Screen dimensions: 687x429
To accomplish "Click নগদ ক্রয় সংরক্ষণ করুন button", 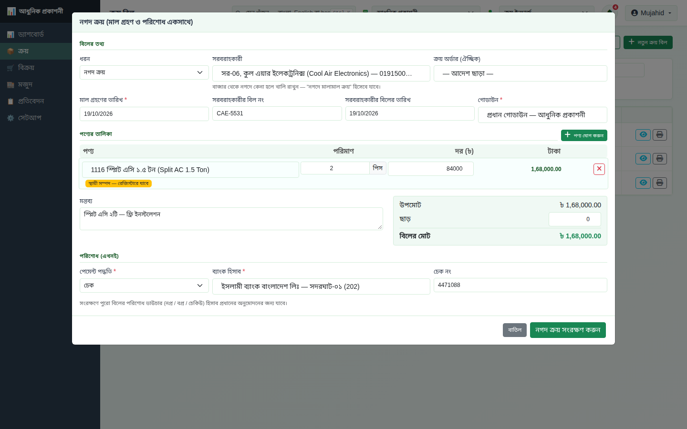I will coord(568,330).
